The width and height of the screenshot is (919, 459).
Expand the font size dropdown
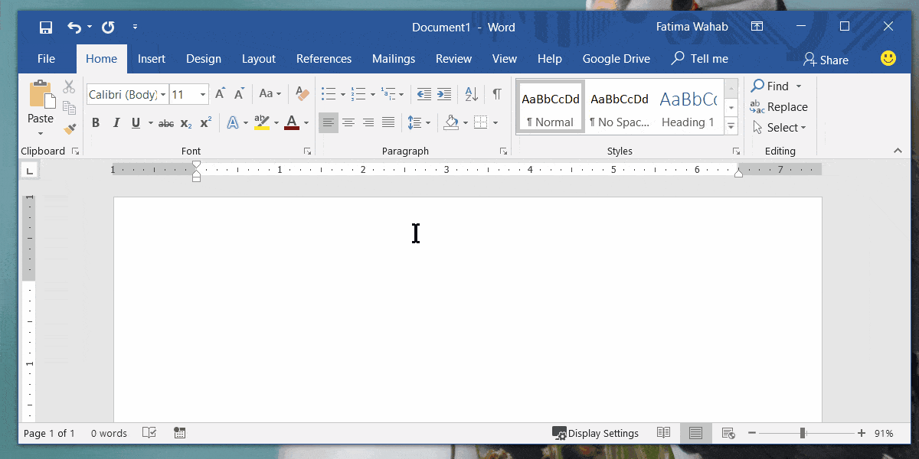pos(203,95)
